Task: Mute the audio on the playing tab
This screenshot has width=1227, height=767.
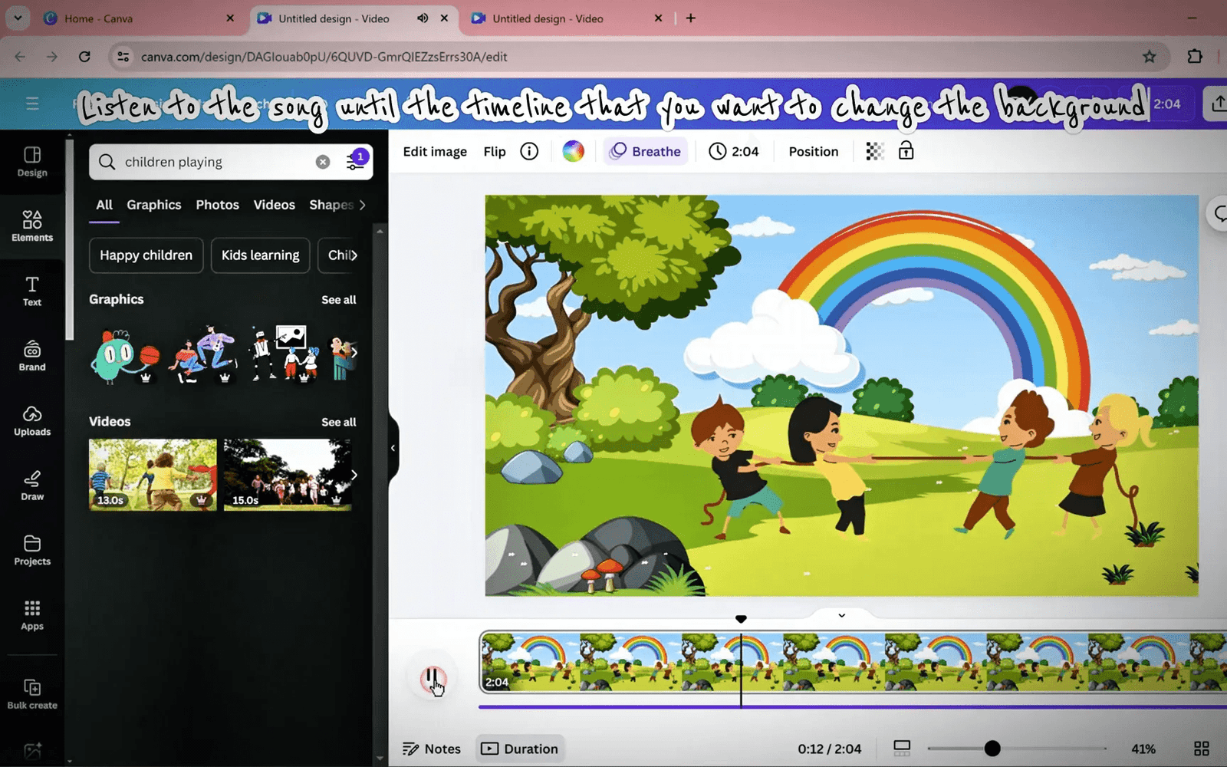Action: point(423,18)
